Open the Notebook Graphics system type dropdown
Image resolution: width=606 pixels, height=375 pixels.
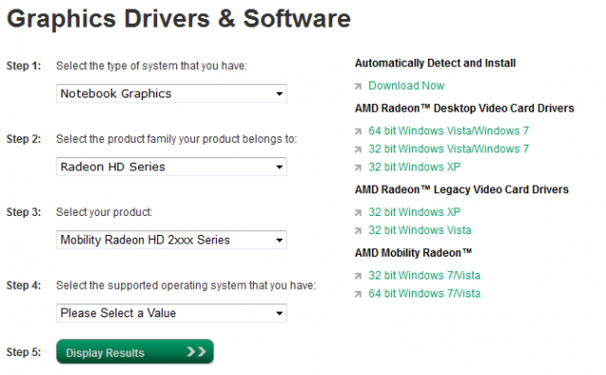[x=171, y=94]
